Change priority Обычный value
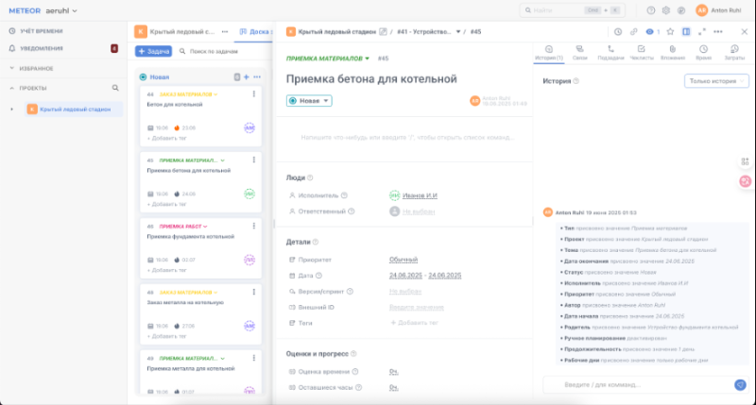The height and width of the screenshot is (405, 756). (404, 260)
